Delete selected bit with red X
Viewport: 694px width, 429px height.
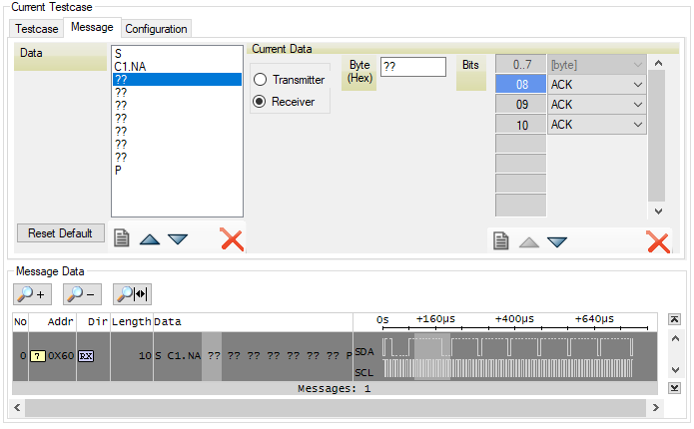click(x=658, y=241)
